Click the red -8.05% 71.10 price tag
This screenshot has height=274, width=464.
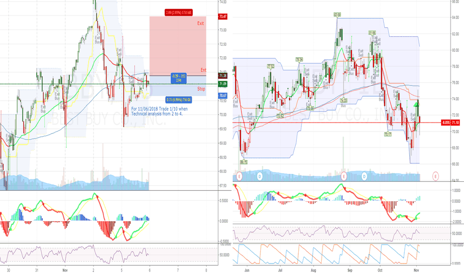click(451, 123)
